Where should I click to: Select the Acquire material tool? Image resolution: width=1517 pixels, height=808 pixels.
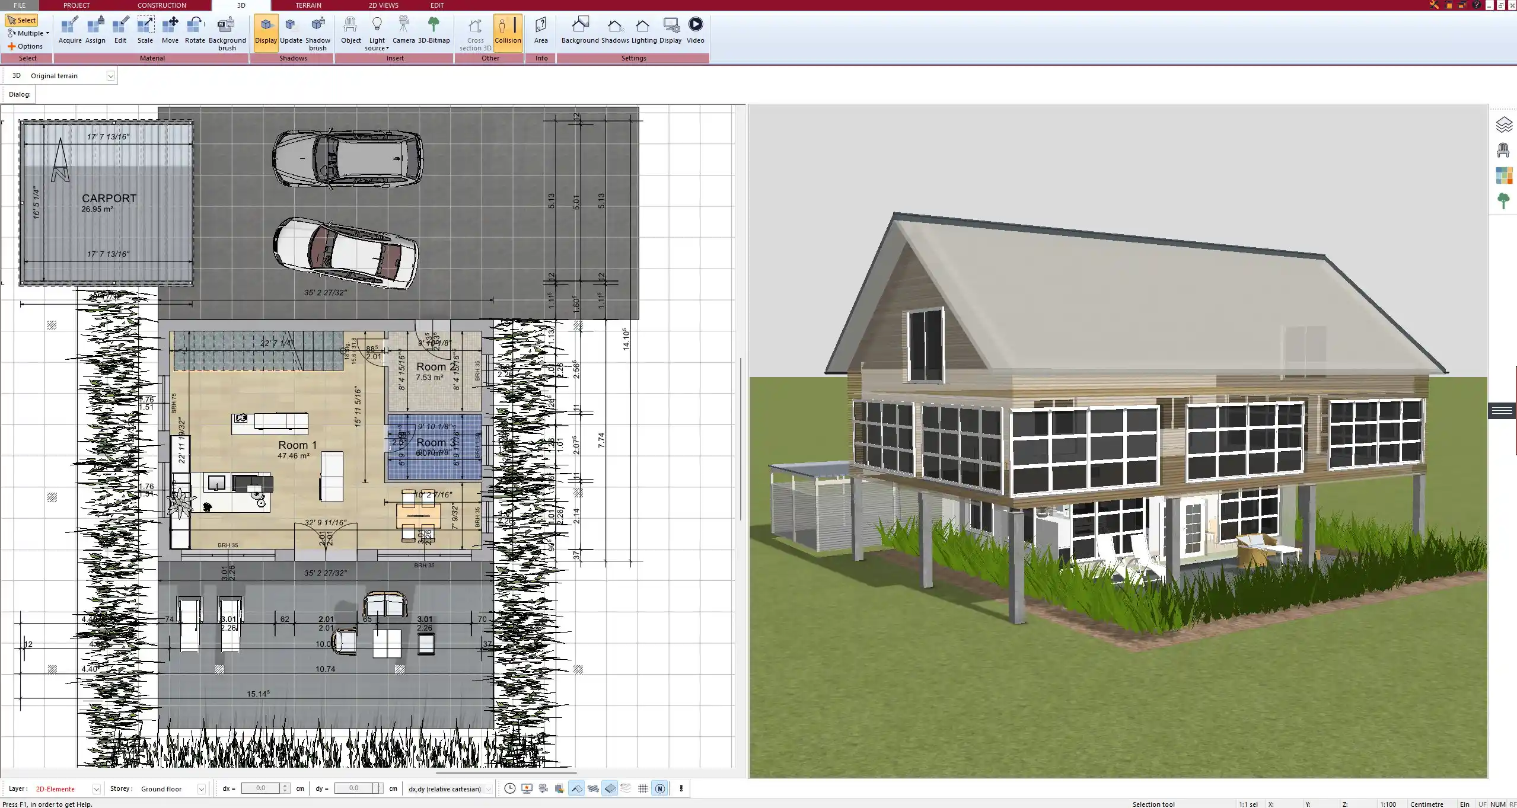click(70, 30)
